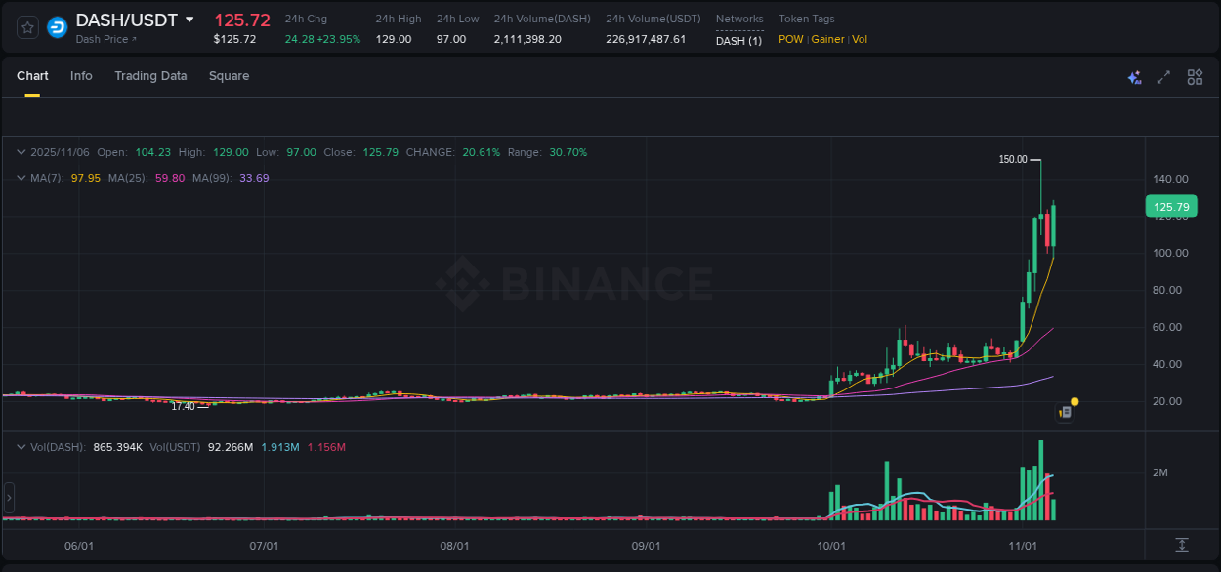Expand the DASH (1) network entry under Networks

pyautogui.click(x=739, y=39)
